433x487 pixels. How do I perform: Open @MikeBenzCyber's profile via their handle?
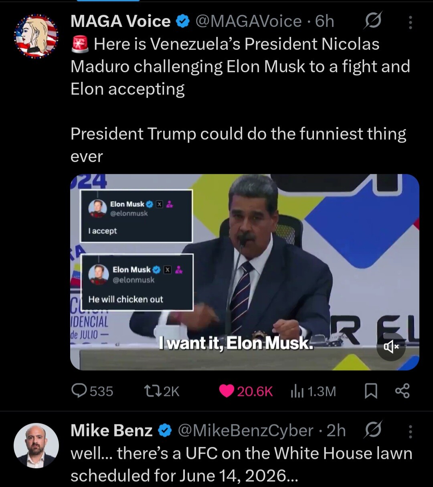pyautogui.click(x=246, y=431)
